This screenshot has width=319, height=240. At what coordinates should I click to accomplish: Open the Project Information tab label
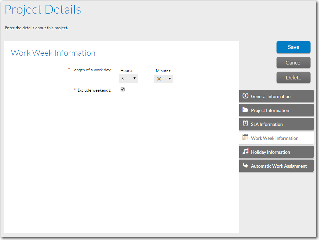[x=270, y=110]
